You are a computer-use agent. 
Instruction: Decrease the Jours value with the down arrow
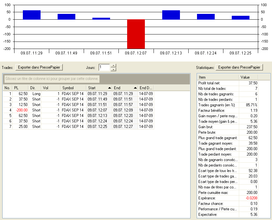(x=113, y=69)
